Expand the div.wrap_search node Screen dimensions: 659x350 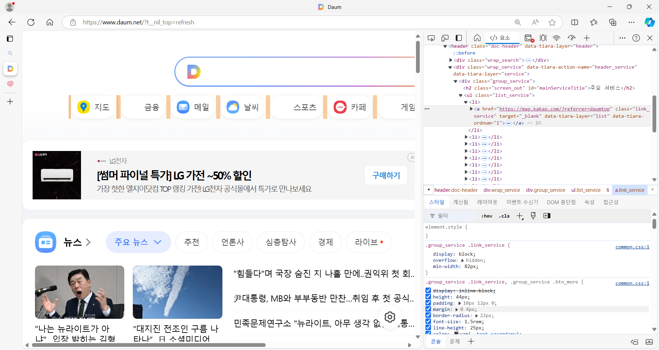pyautogui.click(x=451, y=60)
